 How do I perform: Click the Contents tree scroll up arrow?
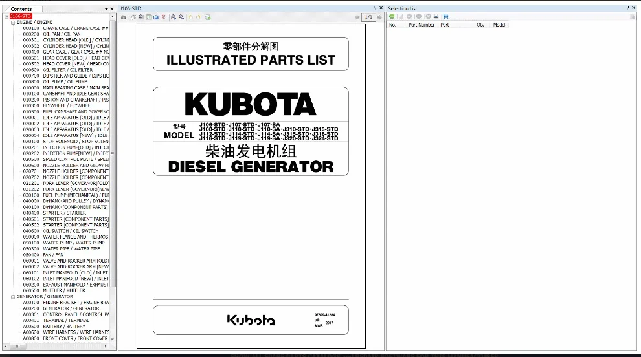pyautogui.click(x=113, y=17)
